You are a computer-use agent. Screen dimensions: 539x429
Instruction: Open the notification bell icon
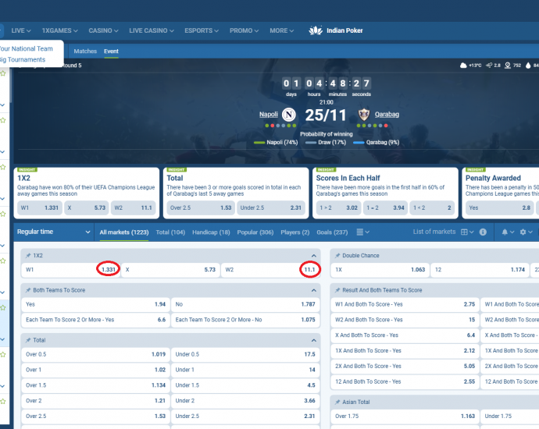505,232
